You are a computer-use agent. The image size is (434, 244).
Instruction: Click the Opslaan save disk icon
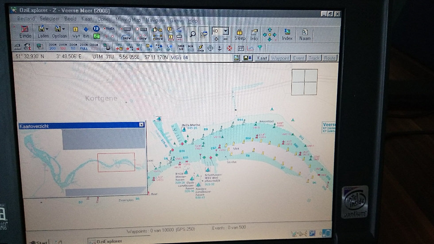coord(58,28)
